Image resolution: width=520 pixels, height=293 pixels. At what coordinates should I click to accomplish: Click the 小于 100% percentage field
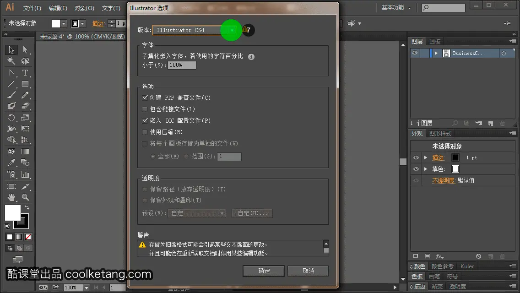[182, 65]
